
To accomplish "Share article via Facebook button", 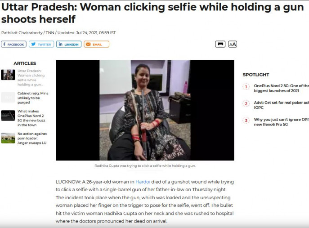I will pyautogui.click(x=13, y=45).
